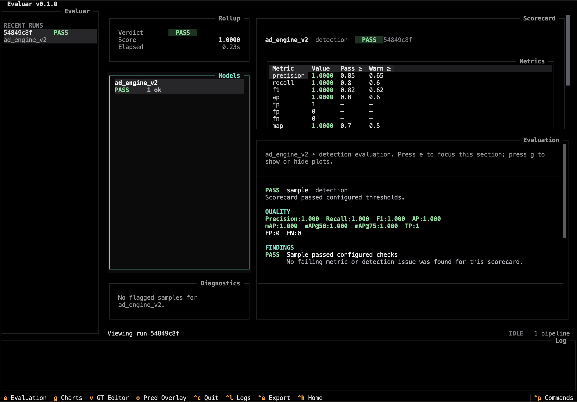
Task: Click the FINDINGS section heading
Action: point(280,248)
